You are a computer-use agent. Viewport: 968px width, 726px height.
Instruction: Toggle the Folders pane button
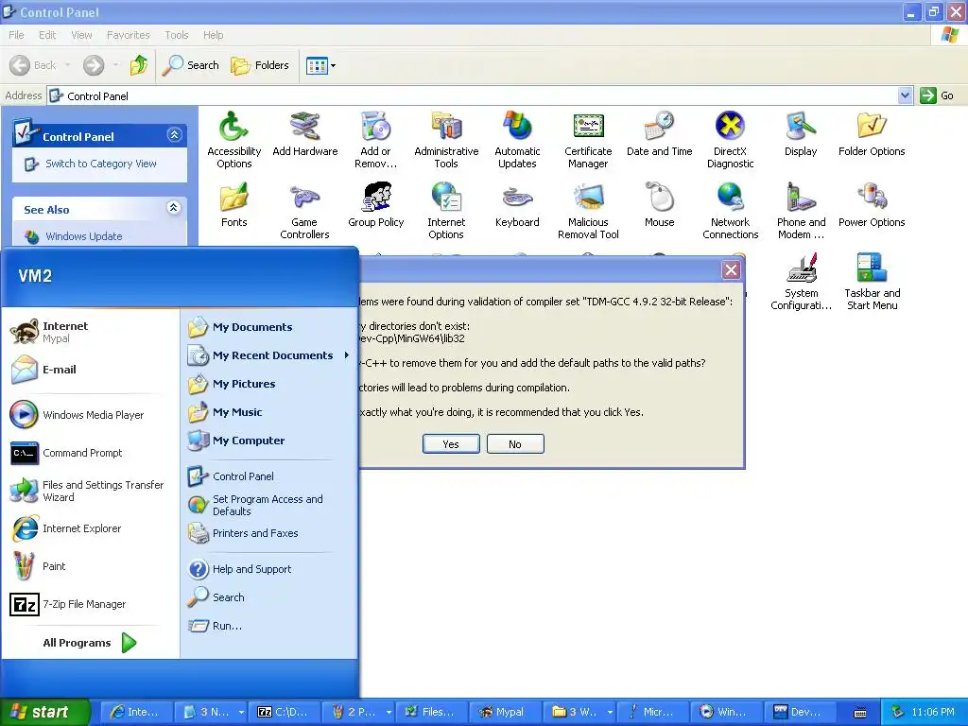pyautogui.click(x=259, y=65)
